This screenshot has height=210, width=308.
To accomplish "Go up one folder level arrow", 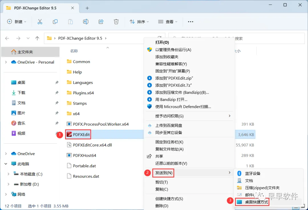I will tap(37, 38).
